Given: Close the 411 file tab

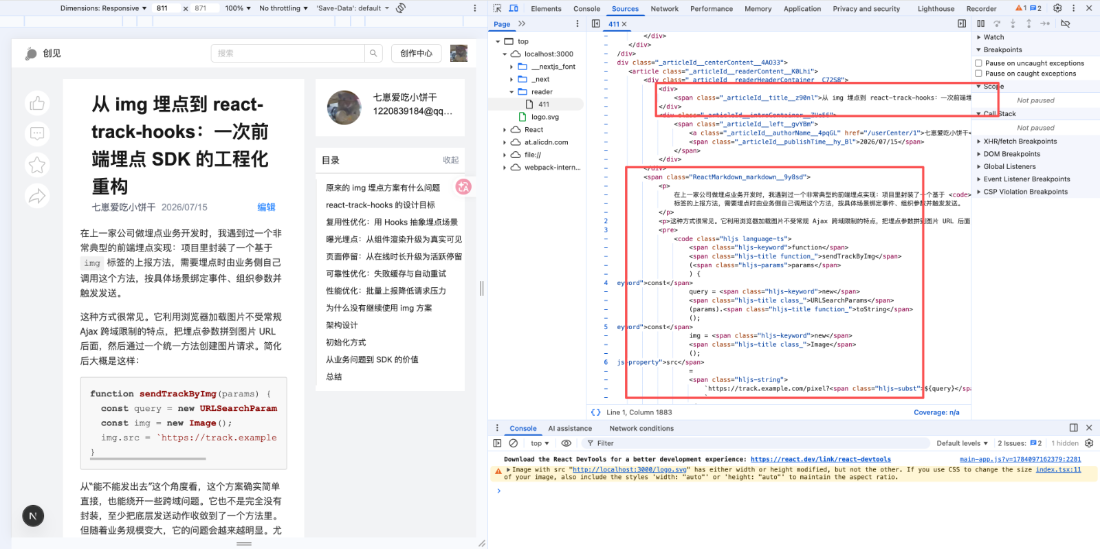Looking at the screenshot, I should (x=624, y=24).
